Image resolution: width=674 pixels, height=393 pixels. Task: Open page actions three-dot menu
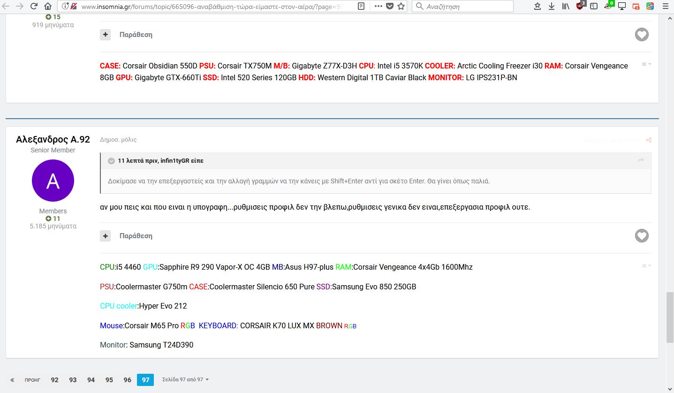point(378,6)
